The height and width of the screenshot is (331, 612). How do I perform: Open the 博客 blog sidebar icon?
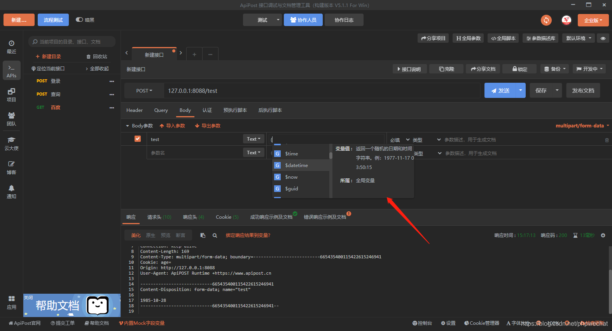coord(11,167)
